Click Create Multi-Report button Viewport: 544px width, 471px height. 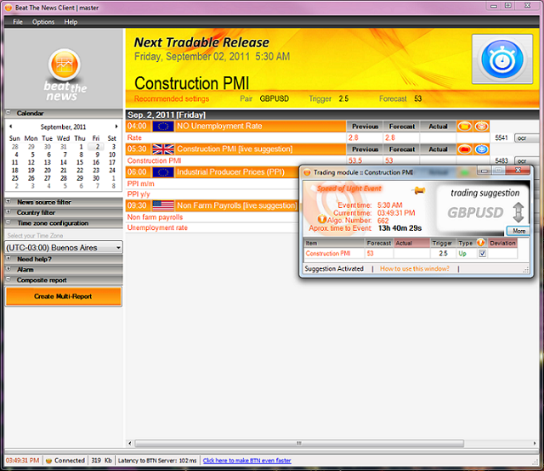(x=64, y=296)
